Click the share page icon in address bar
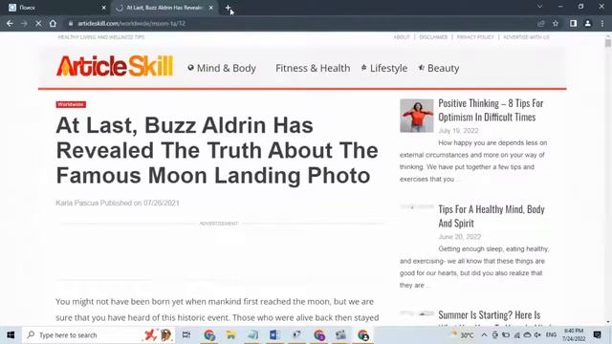Screen dimensions: 612x344 541,23
